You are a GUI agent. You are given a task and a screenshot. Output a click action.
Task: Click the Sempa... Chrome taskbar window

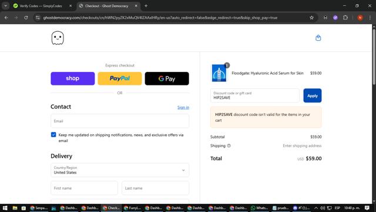(39, 208)
